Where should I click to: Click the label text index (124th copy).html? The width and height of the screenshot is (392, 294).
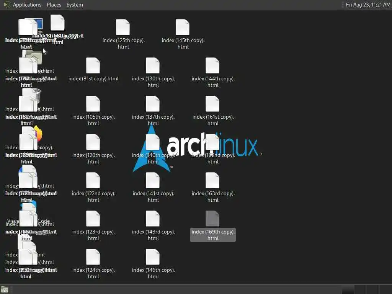click(93, 273)
